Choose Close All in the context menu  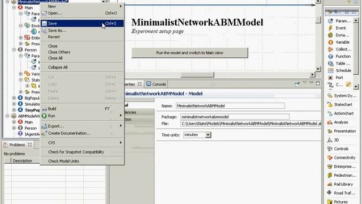[82, 58]
